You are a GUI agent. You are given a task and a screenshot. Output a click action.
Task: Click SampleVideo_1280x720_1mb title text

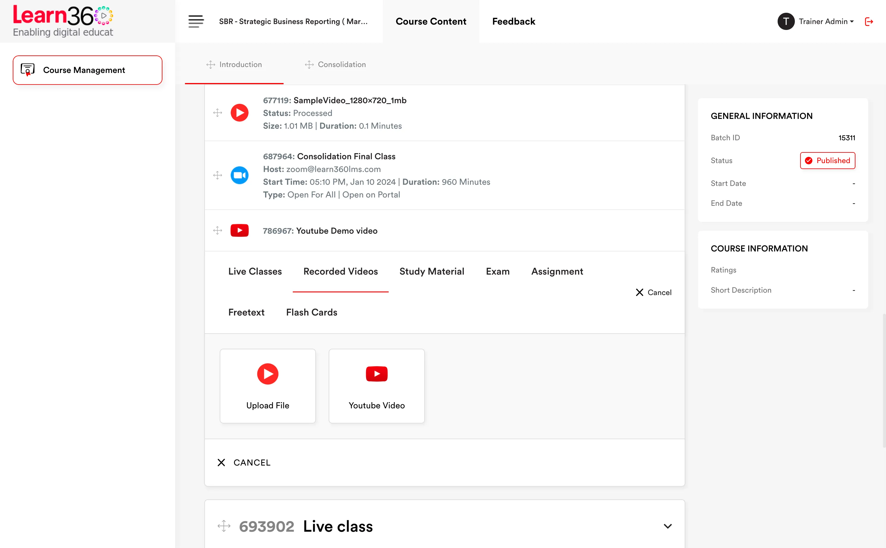tap(350, 101)
